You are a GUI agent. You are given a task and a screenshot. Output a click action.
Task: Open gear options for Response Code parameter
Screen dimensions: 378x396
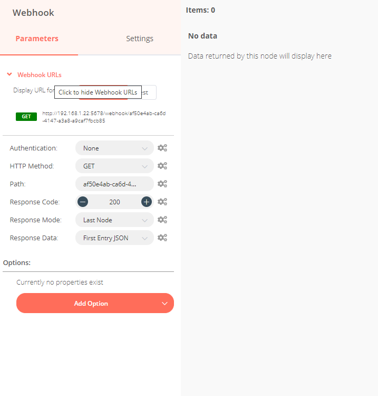pyautogui.click(x=162, y=202)
